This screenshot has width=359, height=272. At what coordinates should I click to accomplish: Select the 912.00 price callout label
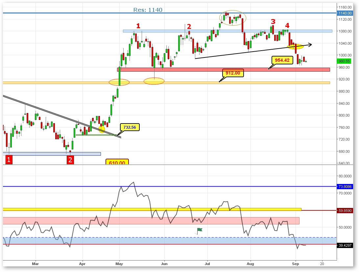click(233, 73)
